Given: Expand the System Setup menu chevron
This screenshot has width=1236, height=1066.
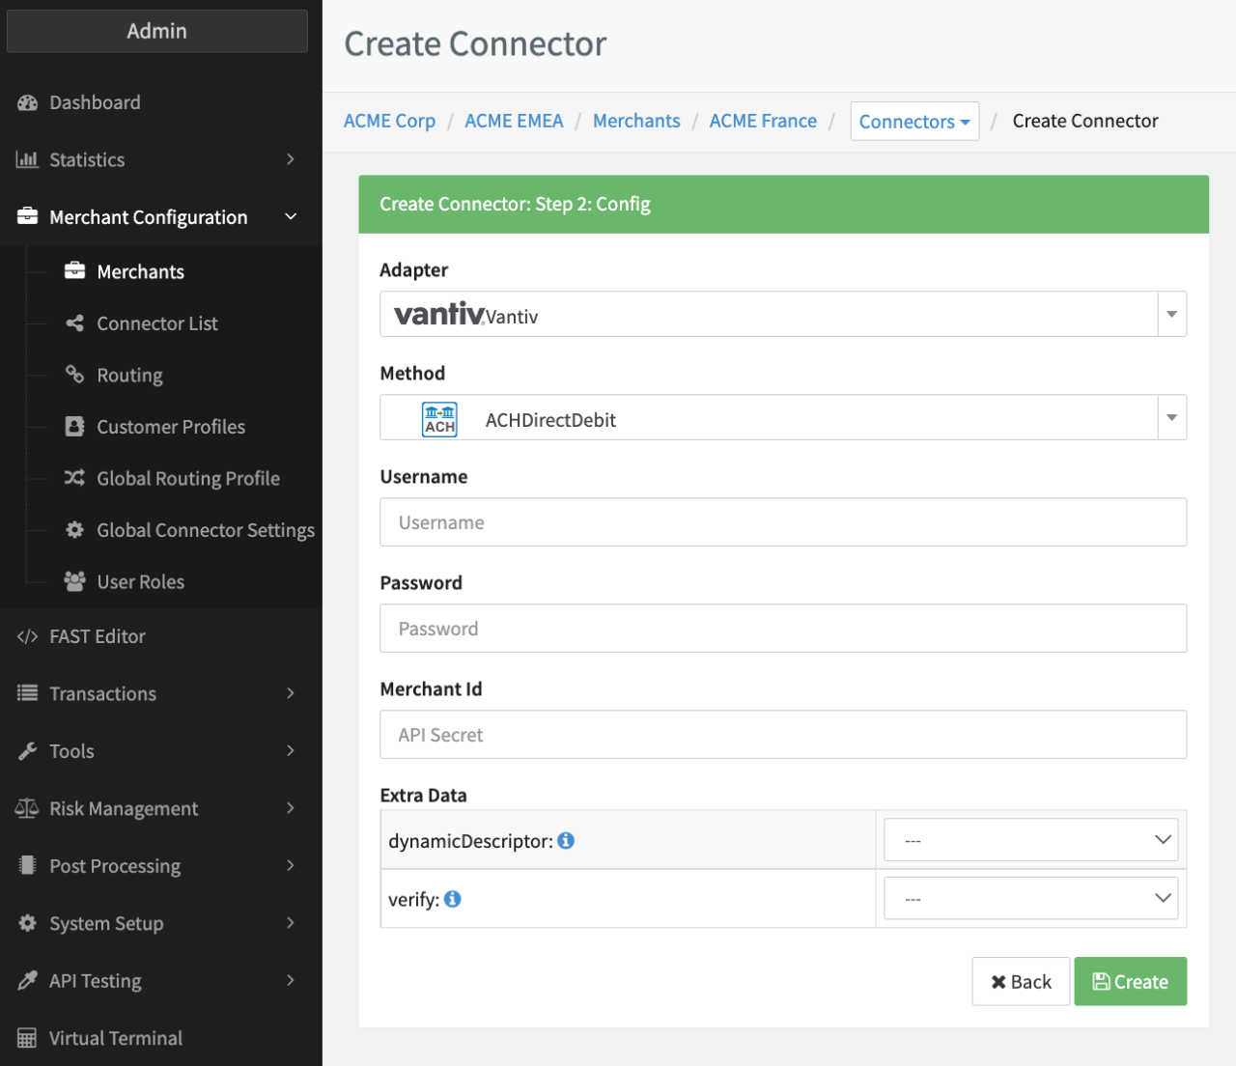Looking at the screenshot, I should [291, 923].
